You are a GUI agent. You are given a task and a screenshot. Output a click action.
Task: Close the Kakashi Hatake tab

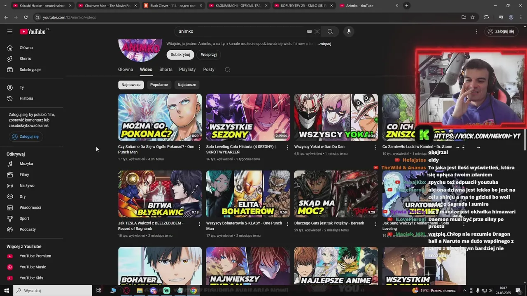point(70,6)
